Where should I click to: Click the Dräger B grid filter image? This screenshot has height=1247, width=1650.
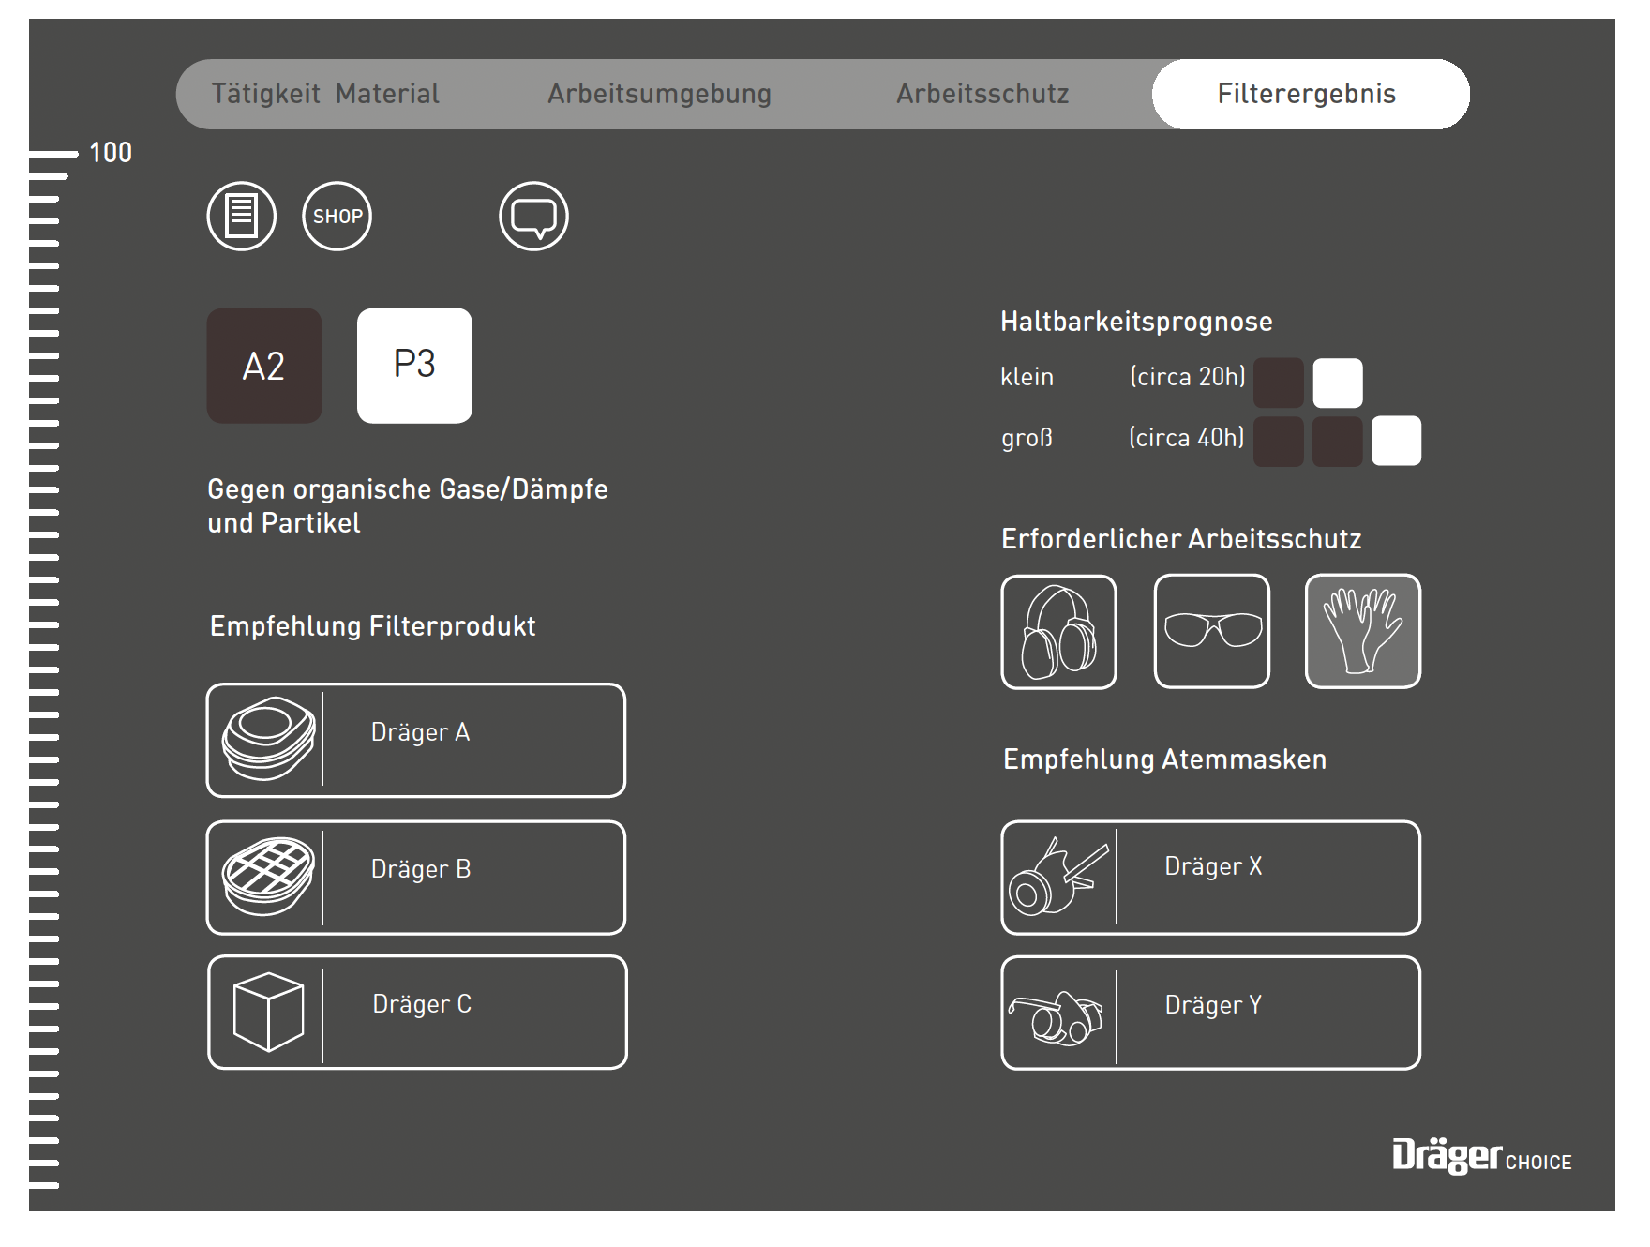coord(268,877)
